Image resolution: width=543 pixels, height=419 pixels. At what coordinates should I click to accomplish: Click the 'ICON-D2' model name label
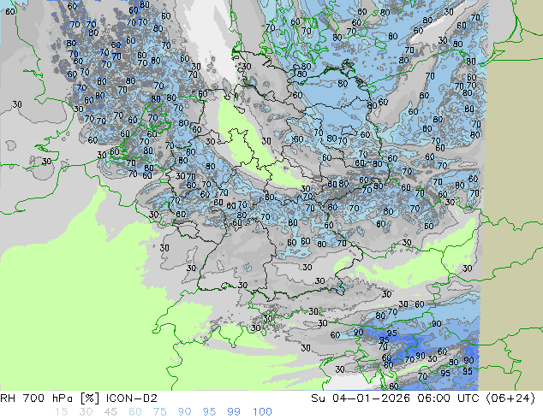[x=132, y=398]
